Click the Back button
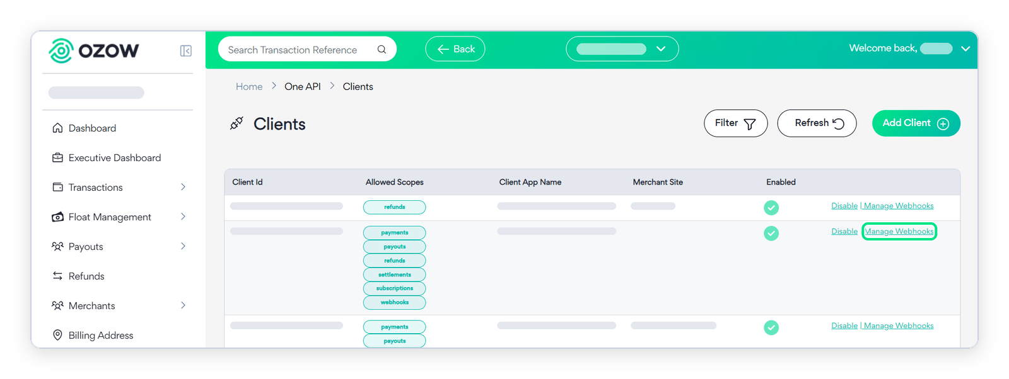Screen dimensions: 1009x379 [455, 49]
